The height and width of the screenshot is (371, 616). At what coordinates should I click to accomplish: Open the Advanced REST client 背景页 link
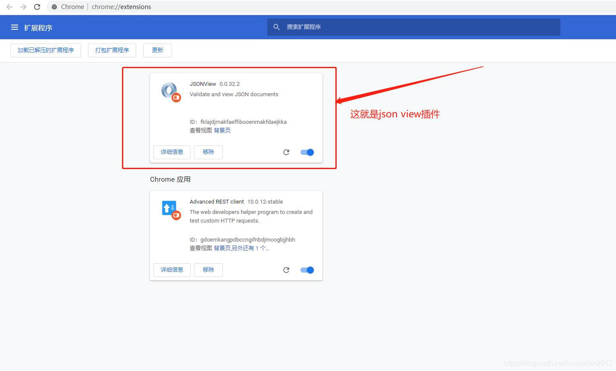point(222,248)
